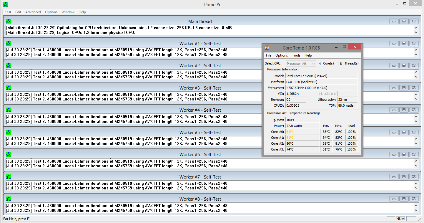This screenshot has width=424, height=223.
Task: Click the Worker #6 window icon
Action: tap(9, 154)
